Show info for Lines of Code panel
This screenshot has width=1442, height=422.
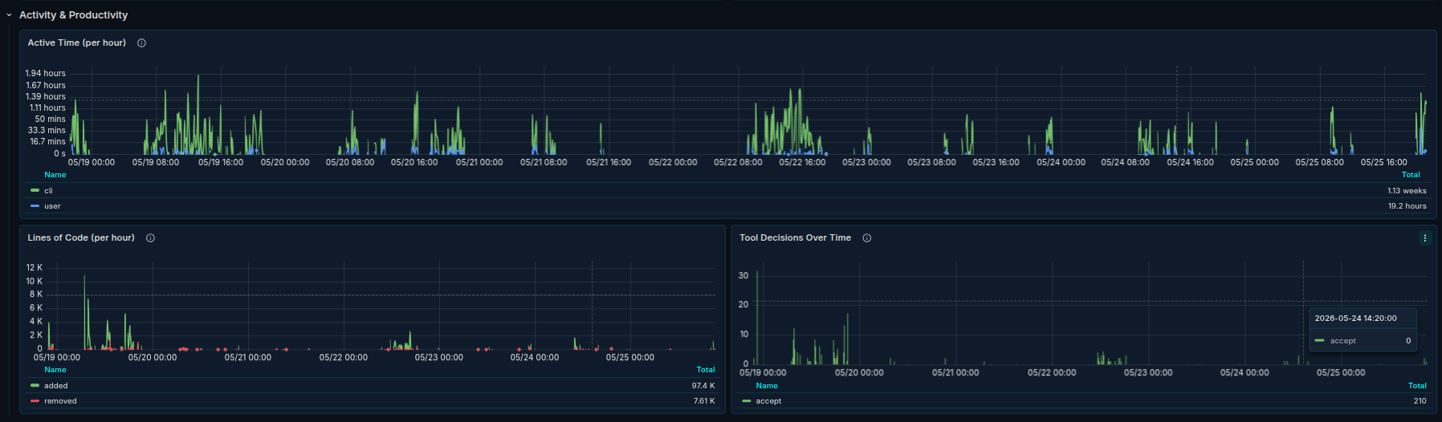tap(150, 238)
